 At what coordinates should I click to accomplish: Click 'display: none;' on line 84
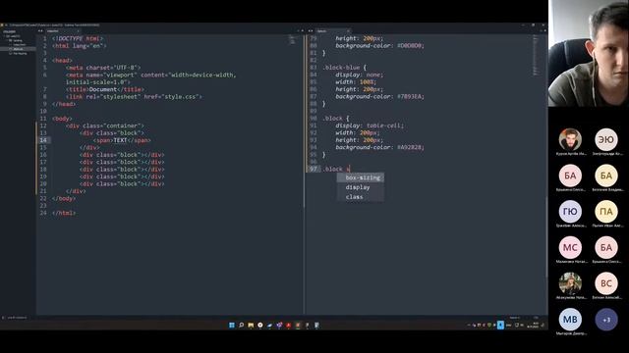pos(360,75)
